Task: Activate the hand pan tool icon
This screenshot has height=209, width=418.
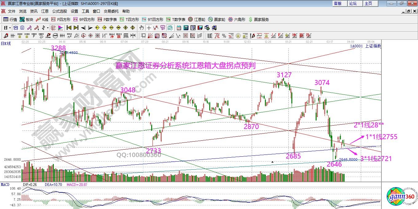Action: [x=141, y=27]
